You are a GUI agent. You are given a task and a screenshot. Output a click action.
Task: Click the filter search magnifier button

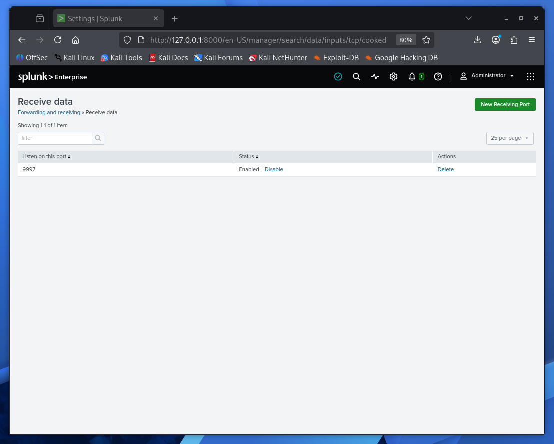[x=98, y=138]
